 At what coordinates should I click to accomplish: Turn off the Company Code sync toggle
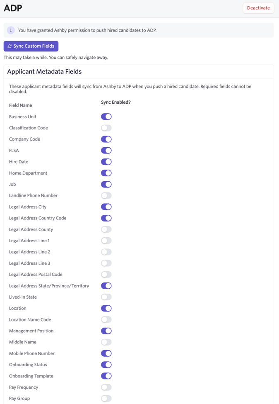coord(106,139)
